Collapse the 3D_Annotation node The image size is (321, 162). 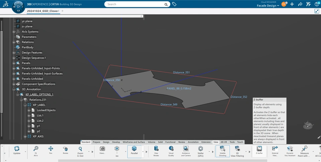(x=14, y=89)
